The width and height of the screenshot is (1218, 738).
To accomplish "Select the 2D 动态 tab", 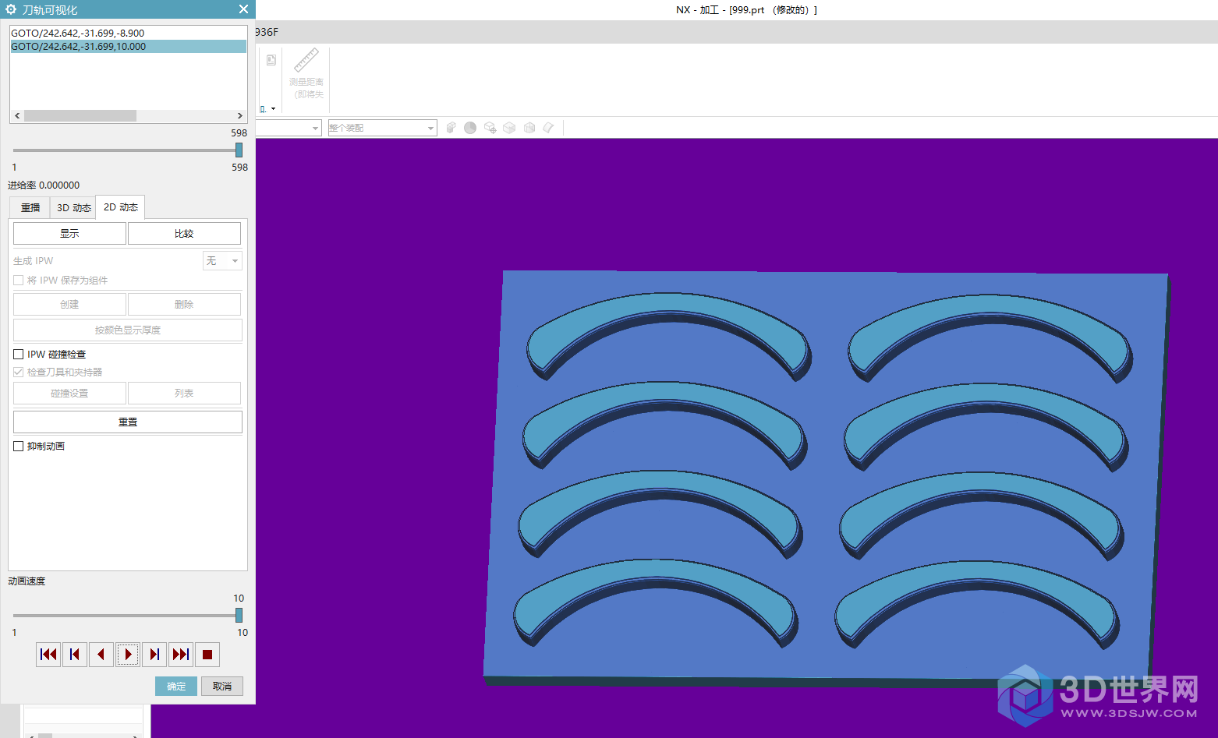I will [x=121, y=207].
